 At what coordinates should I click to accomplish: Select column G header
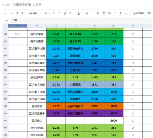tap(133, 26)
